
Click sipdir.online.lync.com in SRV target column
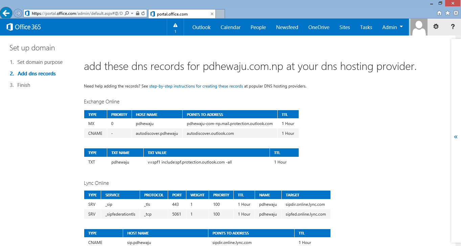(305, 204)
